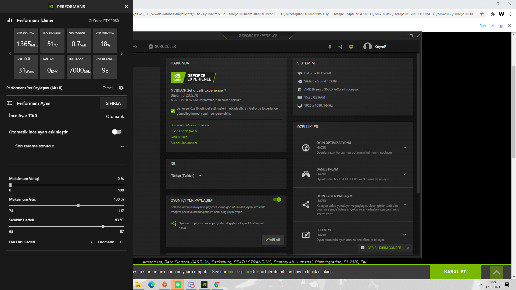
Task: Click the W extension icon in Chrome
Action: [x=501, y=14]
